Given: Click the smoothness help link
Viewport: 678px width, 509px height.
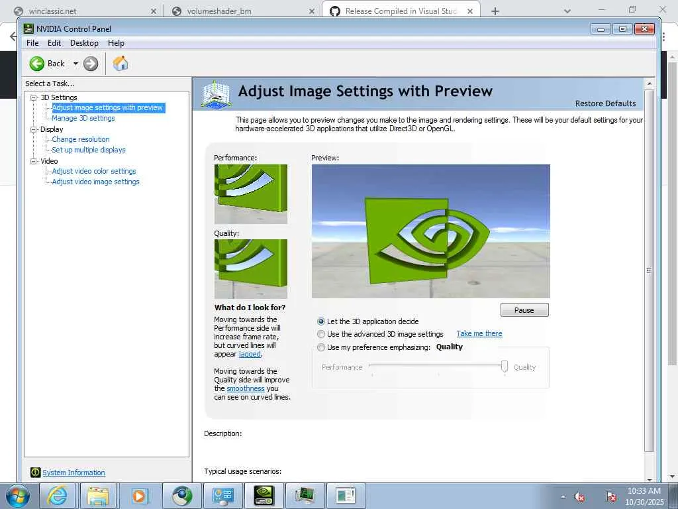Looking at the screenshot, I should (x=246, y=388).
